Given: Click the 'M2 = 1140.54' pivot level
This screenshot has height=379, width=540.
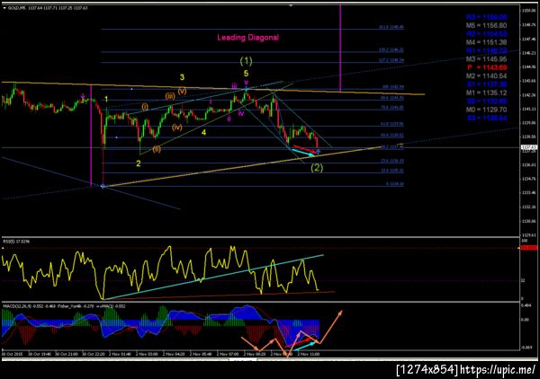Looking at the screenshot, I should (x=486, y=76).
